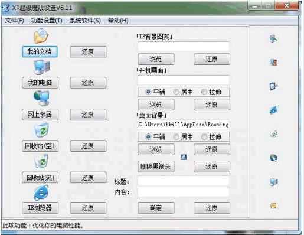Restore 回收站(满) icon with 还原

click(x=88, y=178)
